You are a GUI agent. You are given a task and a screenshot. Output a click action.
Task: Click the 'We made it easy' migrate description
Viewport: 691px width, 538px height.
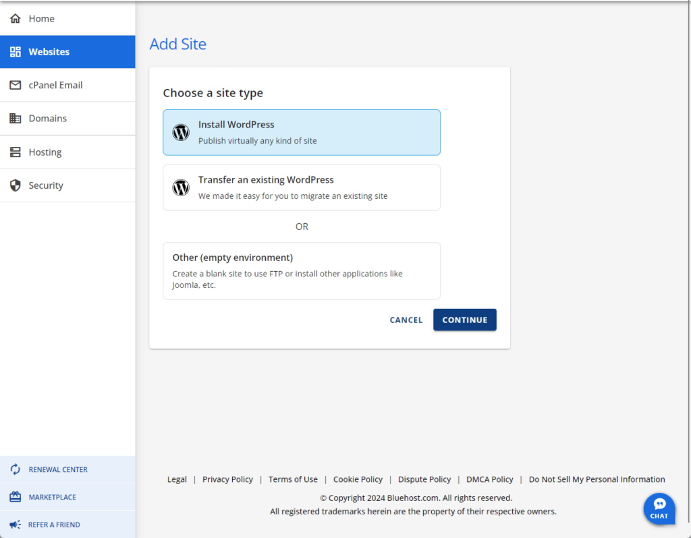tap(293, 196)
